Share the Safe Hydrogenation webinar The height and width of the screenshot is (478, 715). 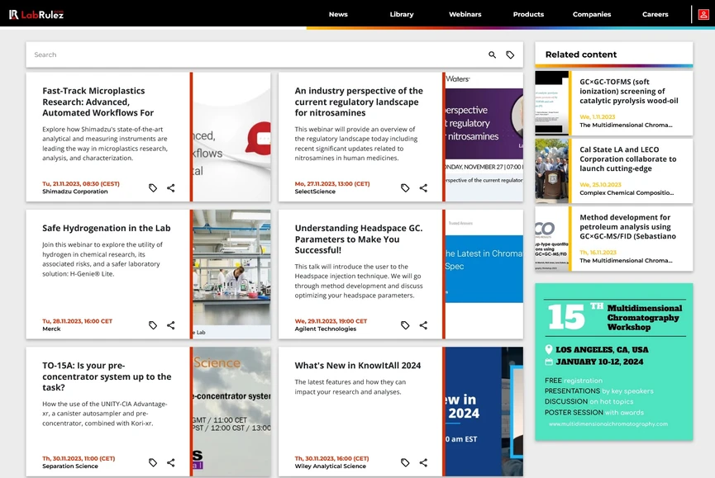point(171,325)
